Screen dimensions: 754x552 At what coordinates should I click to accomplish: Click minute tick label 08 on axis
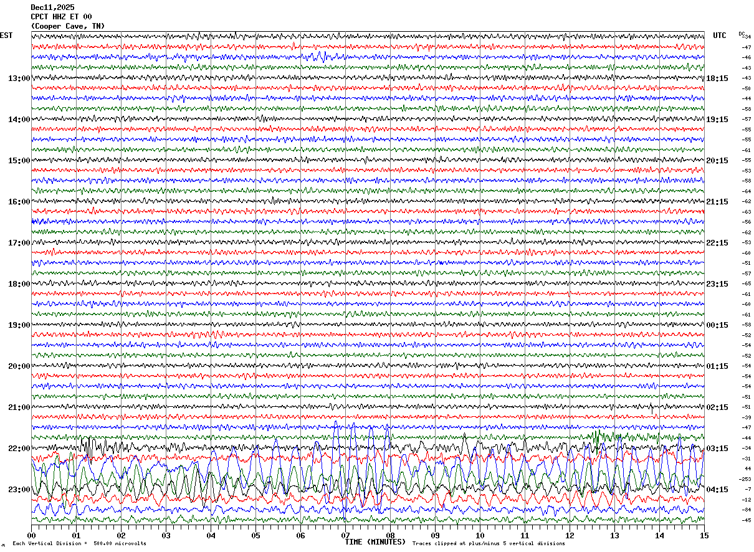pyautogui.click(x=390, y=535)
